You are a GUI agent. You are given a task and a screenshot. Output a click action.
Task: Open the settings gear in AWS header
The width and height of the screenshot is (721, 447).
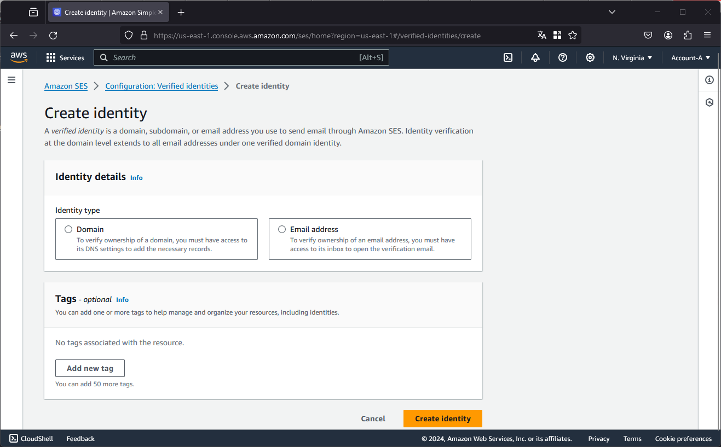(x=590, y=57)
